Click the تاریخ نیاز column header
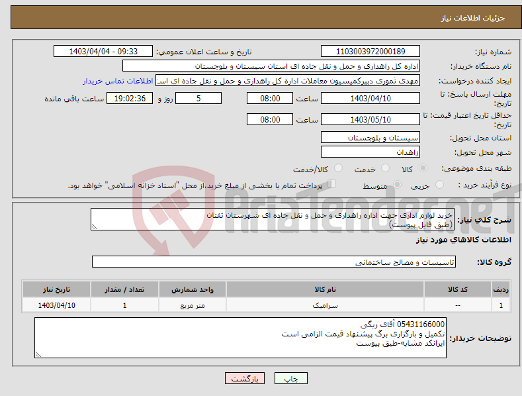Viewport: 522px width, 396px height. pos(57,289)
